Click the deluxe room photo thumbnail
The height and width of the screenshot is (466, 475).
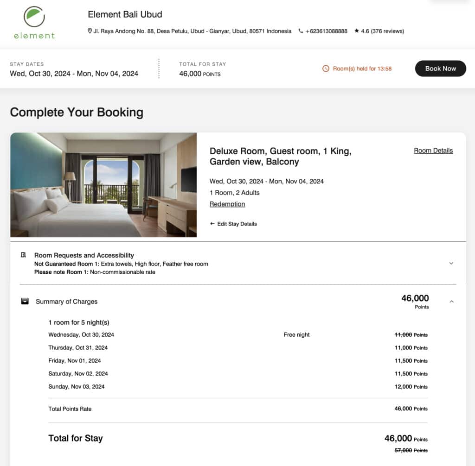[103, 185]
